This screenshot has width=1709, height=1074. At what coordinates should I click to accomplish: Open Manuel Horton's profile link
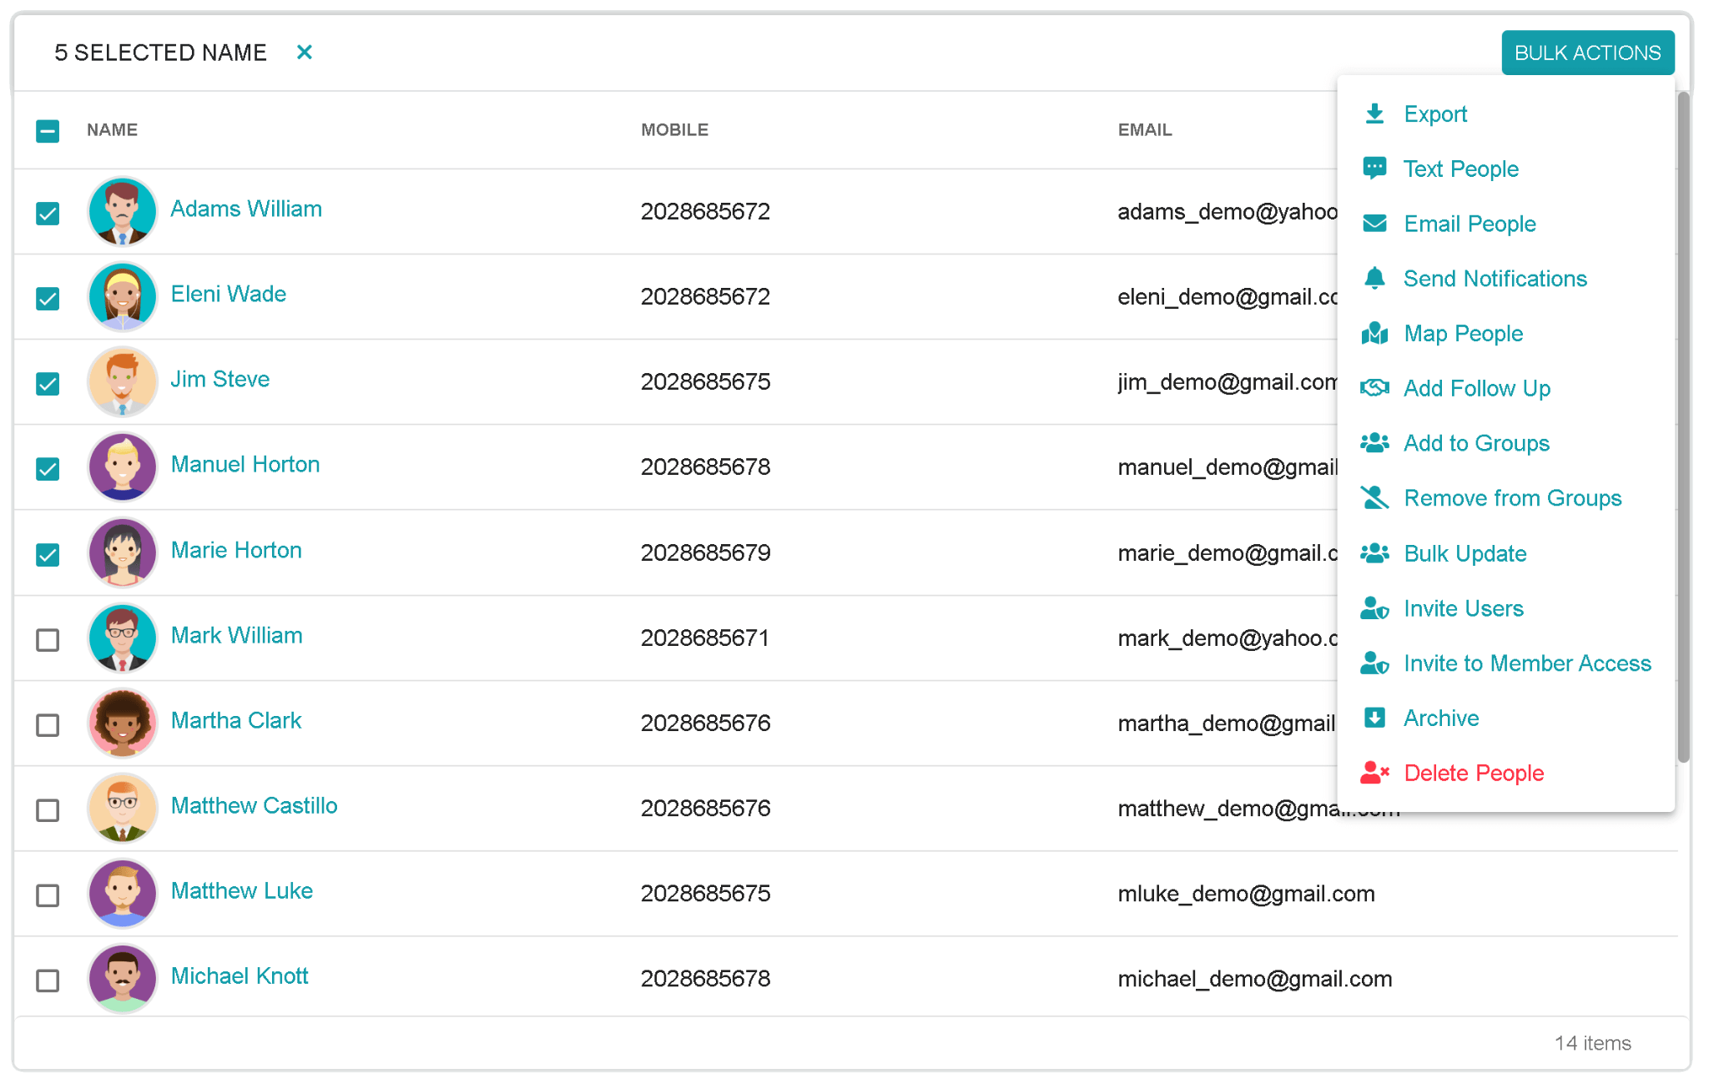[x=245, y=464]
